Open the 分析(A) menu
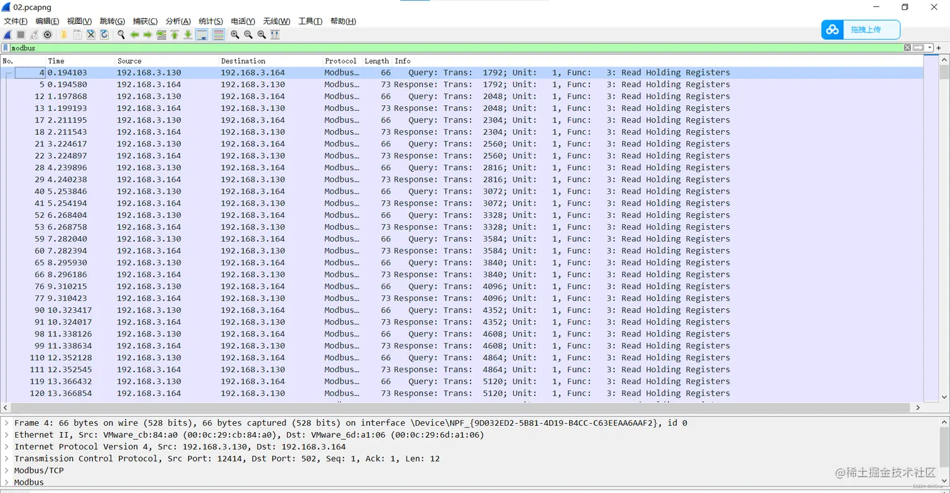Viewport: 950px width, 493px height. click(x=178, y=21)
